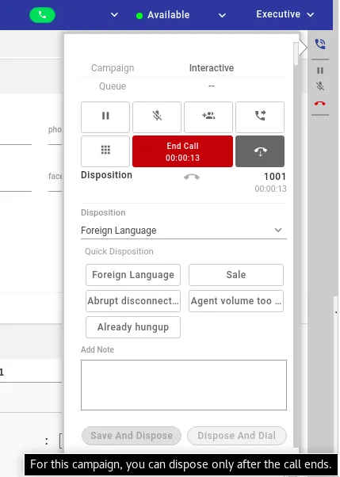Choose Abrupt disconnect quick disposition
The width and height of the screenshot is (340, 477).
tap(133, 301)
